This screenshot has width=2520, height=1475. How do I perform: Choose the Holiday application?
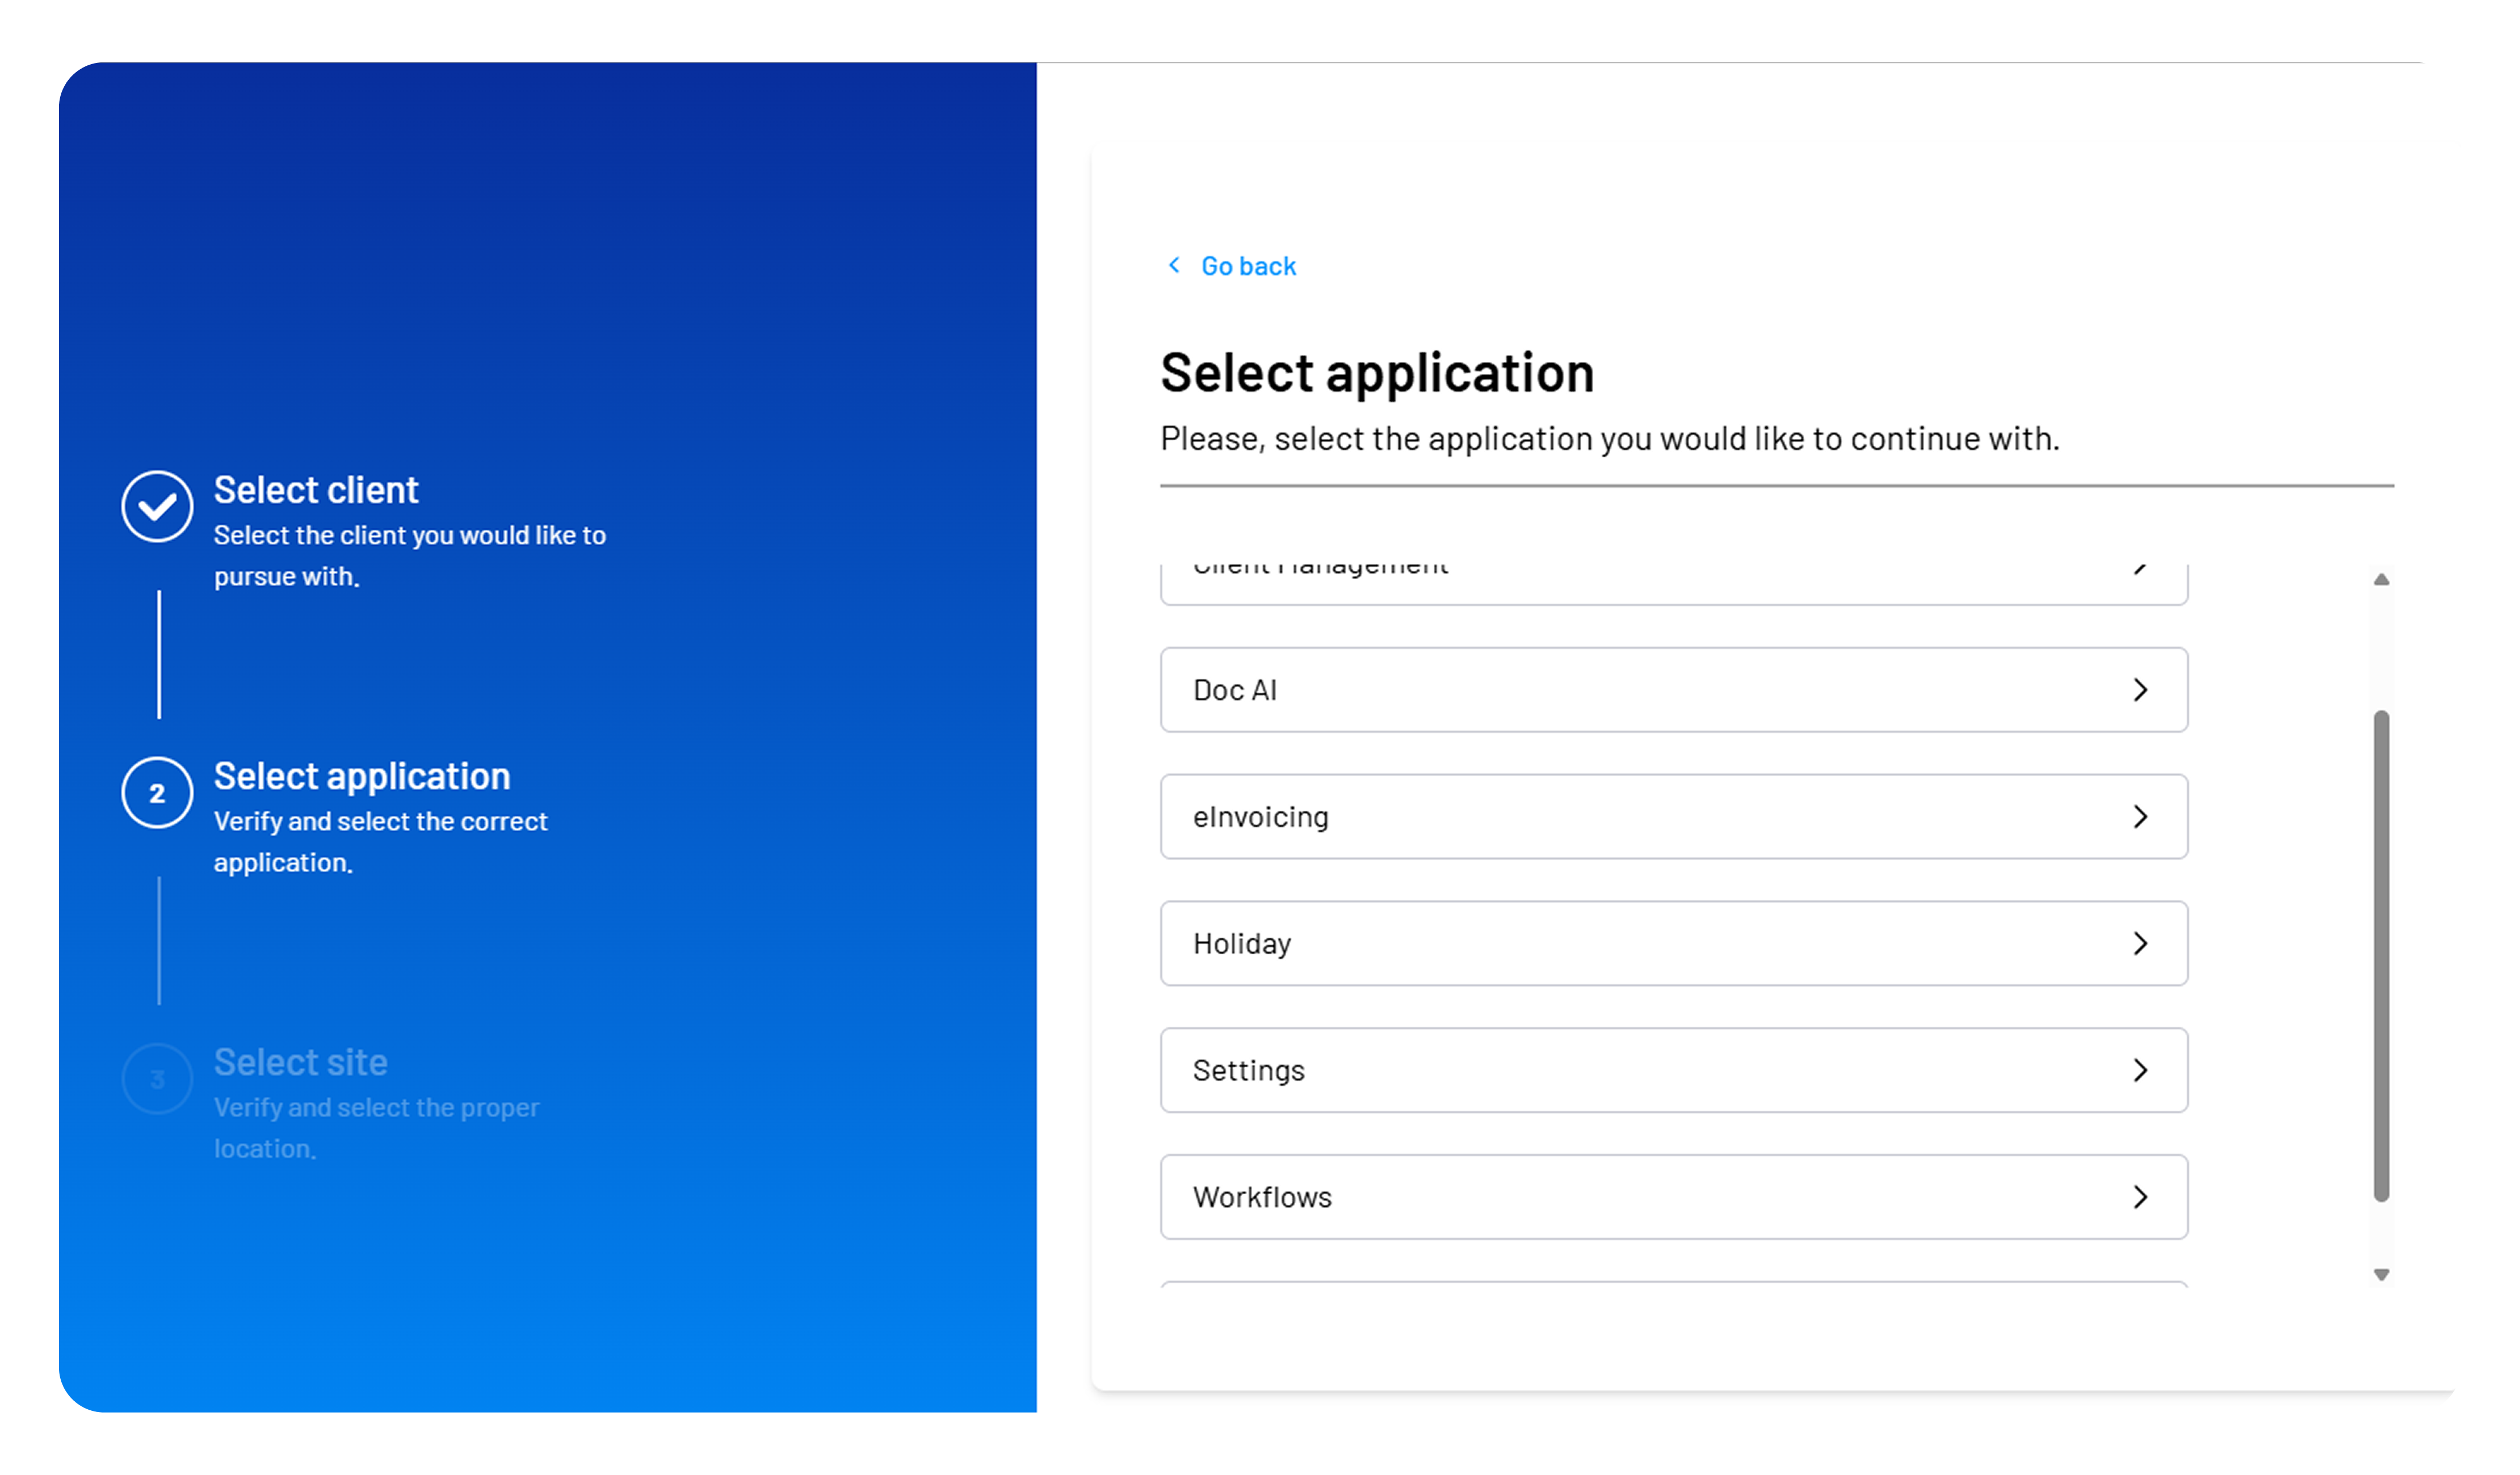tap(1673, 943)
